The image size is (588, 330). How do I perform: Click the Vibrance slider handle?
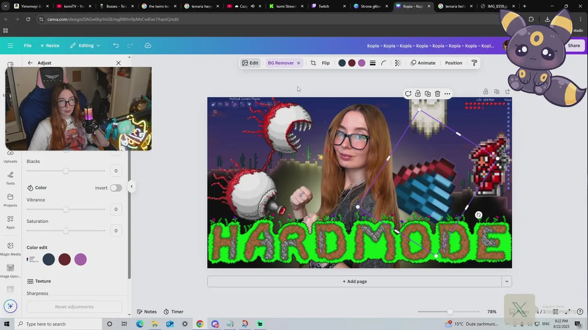(66, 209)
